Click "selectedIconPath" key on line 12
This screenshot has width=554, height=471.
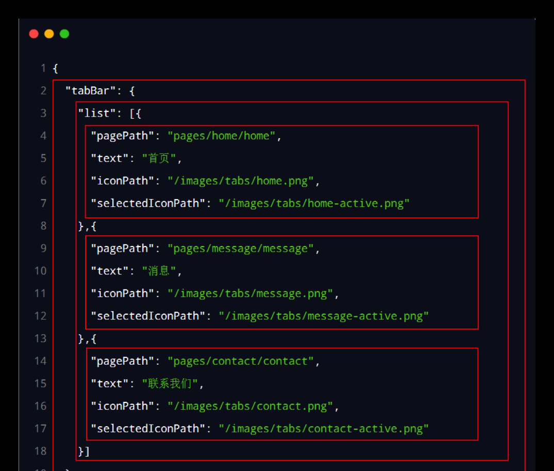(148, 316)
